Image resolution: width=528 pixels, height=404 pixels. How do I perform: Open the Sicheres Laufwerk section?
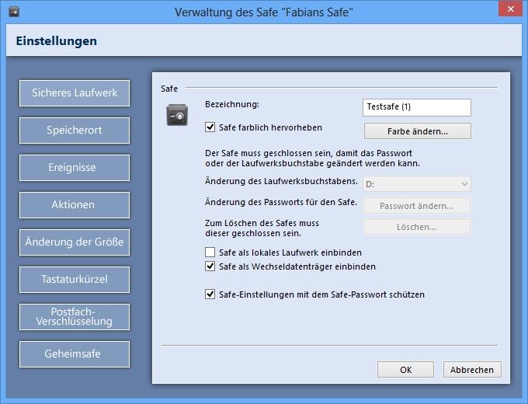point(75,93)
